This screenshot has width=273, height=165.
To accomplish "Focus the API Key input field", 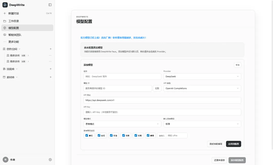I will (162, 112).
